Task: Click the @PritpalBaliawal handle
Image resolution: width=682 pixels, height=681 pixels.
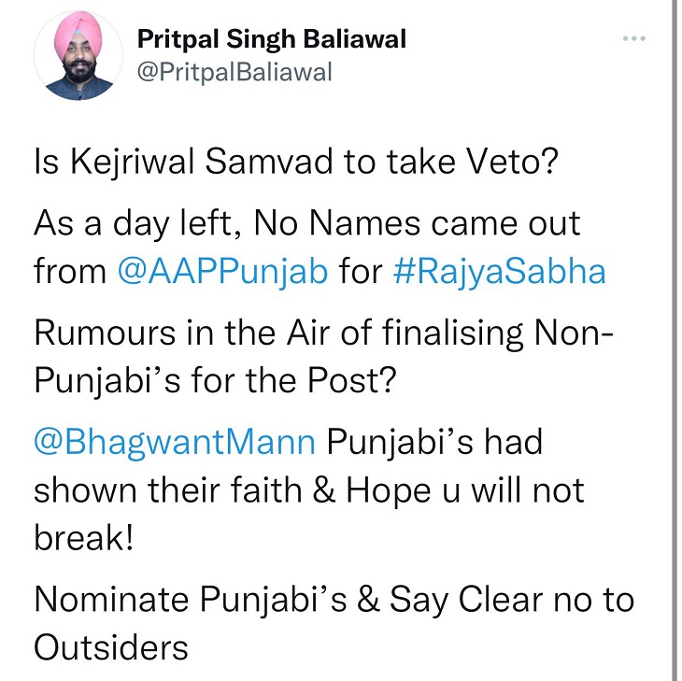Action: tap(234, 72)
